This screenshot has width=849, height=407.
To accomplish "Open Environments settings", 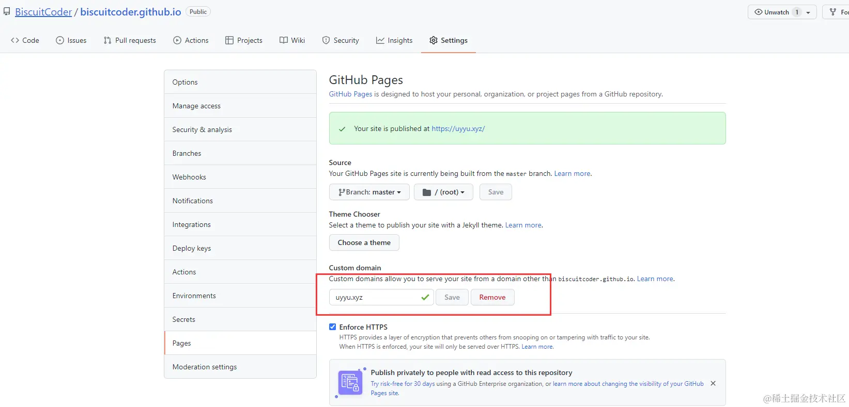I will [x=240, y=296].
